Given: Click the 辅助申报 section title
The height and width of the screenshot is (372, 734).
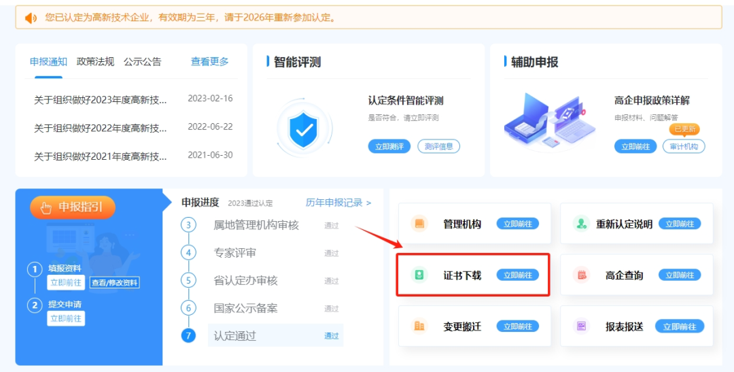Looking at the screenshot, I should pos(535,61).
